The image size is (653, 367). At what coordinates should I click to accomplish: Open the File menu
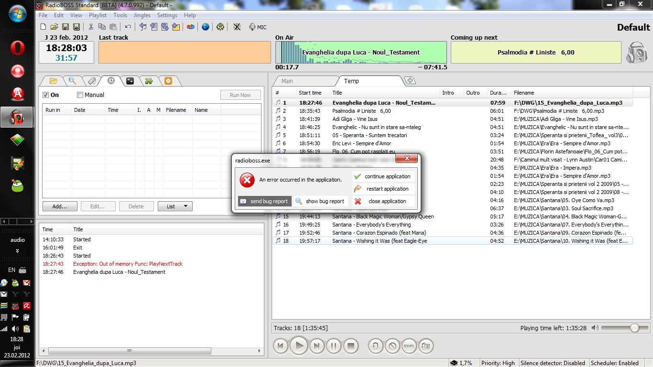coord(43,15)
